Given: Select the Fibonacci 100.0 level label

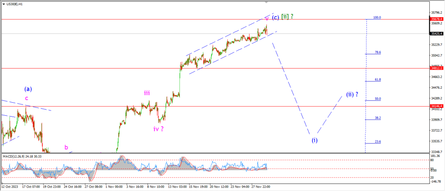Looking at the screenshot, I should (377, 18).
